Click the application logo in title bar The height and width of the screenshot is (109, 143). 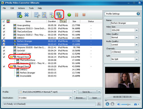coord(3,3)
